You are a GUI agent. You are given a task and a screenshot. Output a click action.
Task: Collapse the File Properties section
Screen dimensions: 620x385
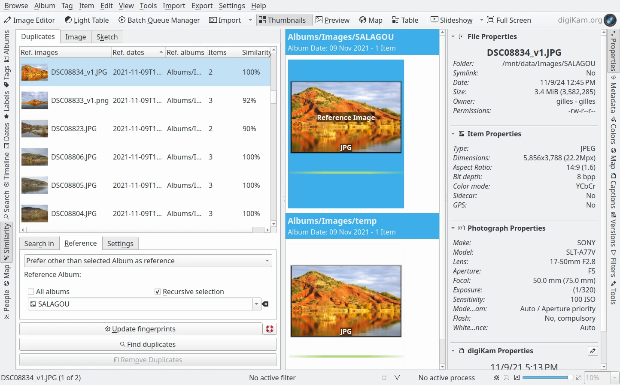[453, 36]
